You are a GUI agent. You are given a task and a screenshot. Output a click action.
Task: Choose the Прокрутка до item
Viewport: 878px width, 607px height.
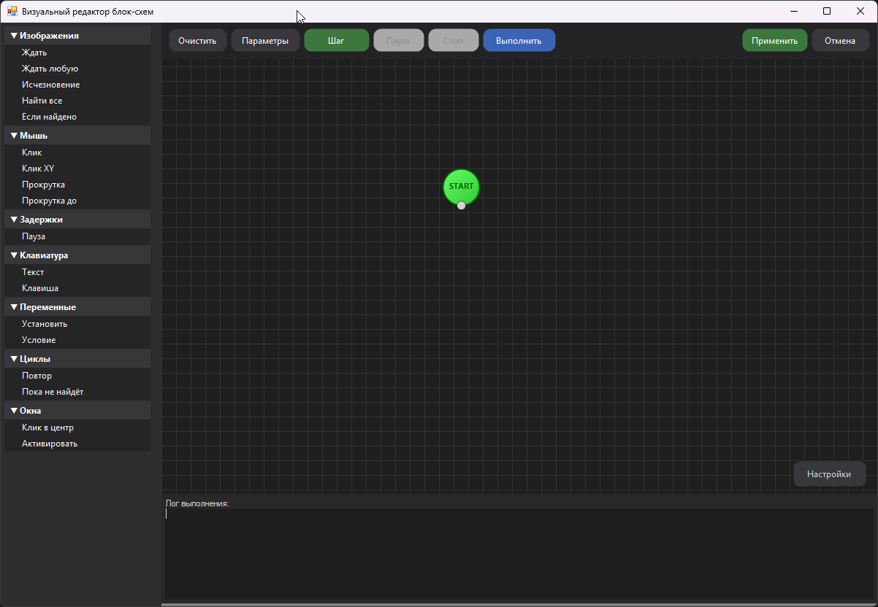pyautogui.click(x=49, y=201)
